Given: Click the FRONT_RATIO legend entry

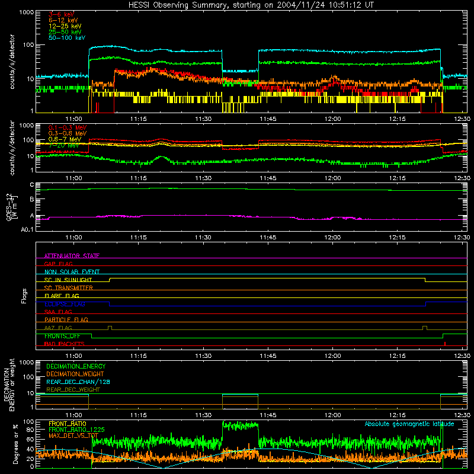Looking at the screenshot, I should [x=68, y=424].
